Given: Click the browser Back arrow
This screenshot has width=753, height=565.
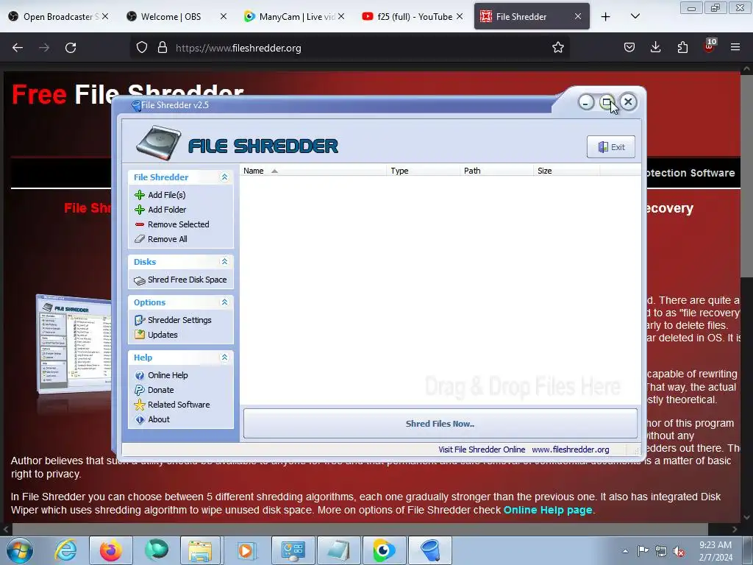Looking at the screenshot, I should tap(18, 48).
